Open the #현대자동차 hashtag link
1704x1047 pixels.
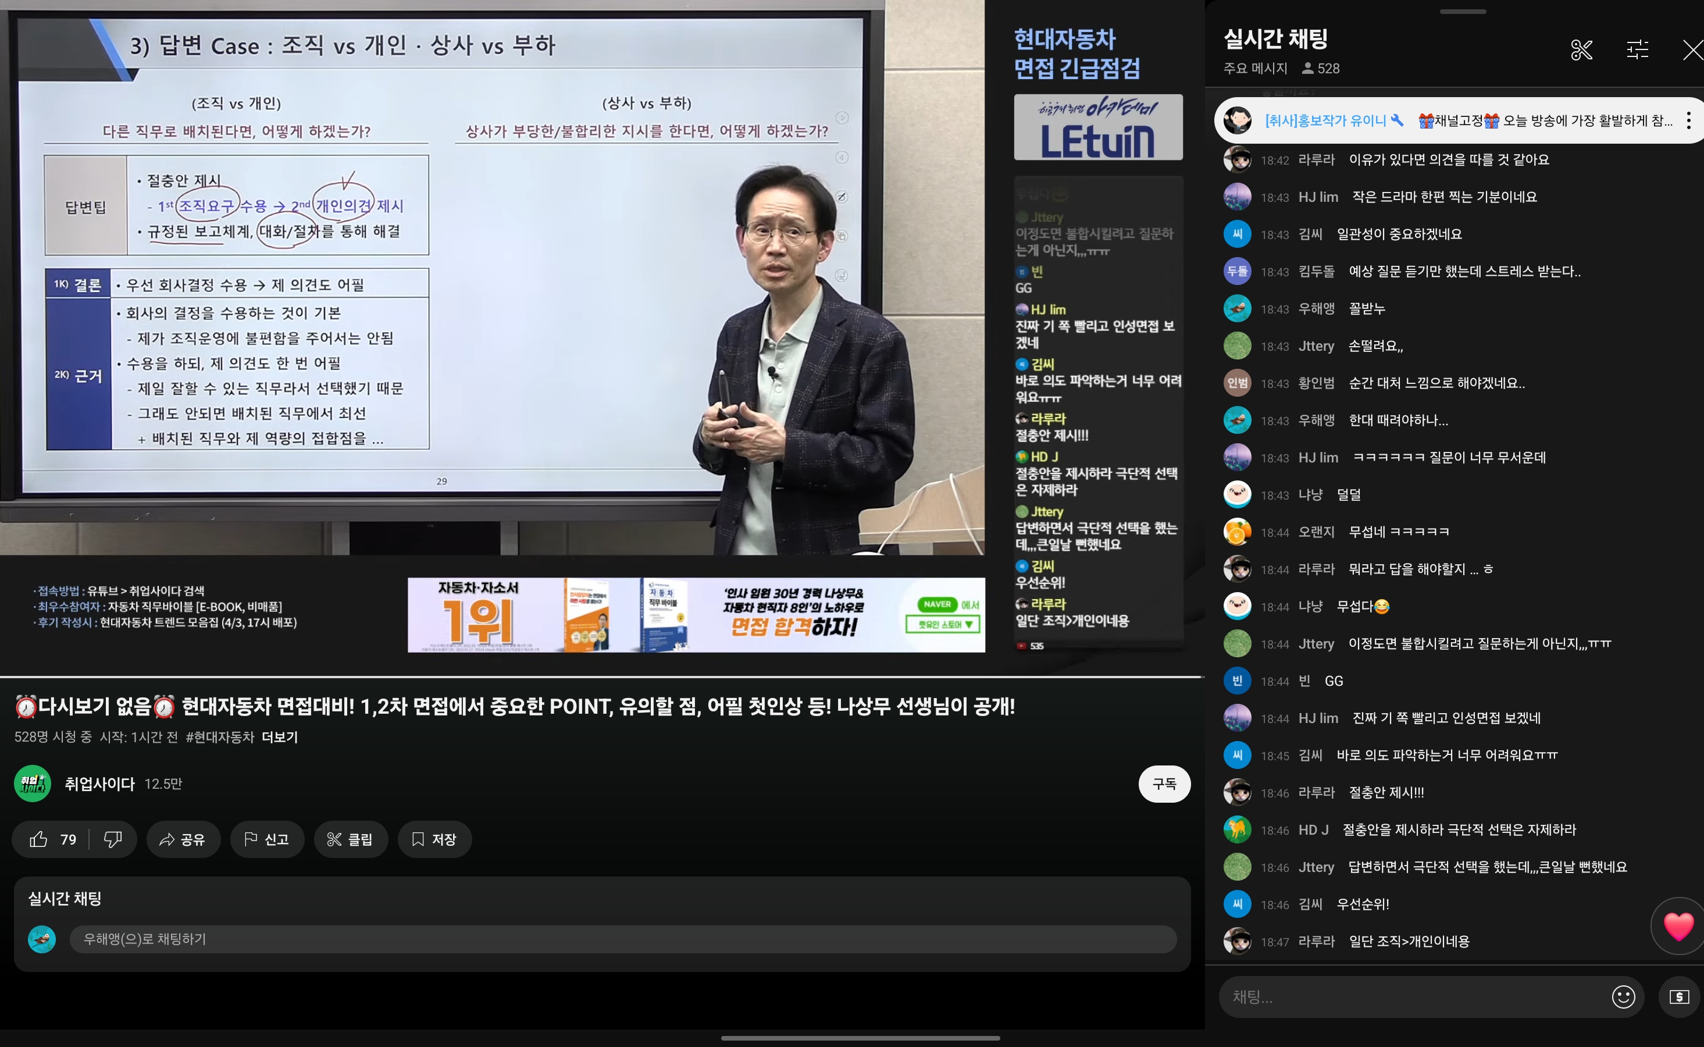pos(220,737)
